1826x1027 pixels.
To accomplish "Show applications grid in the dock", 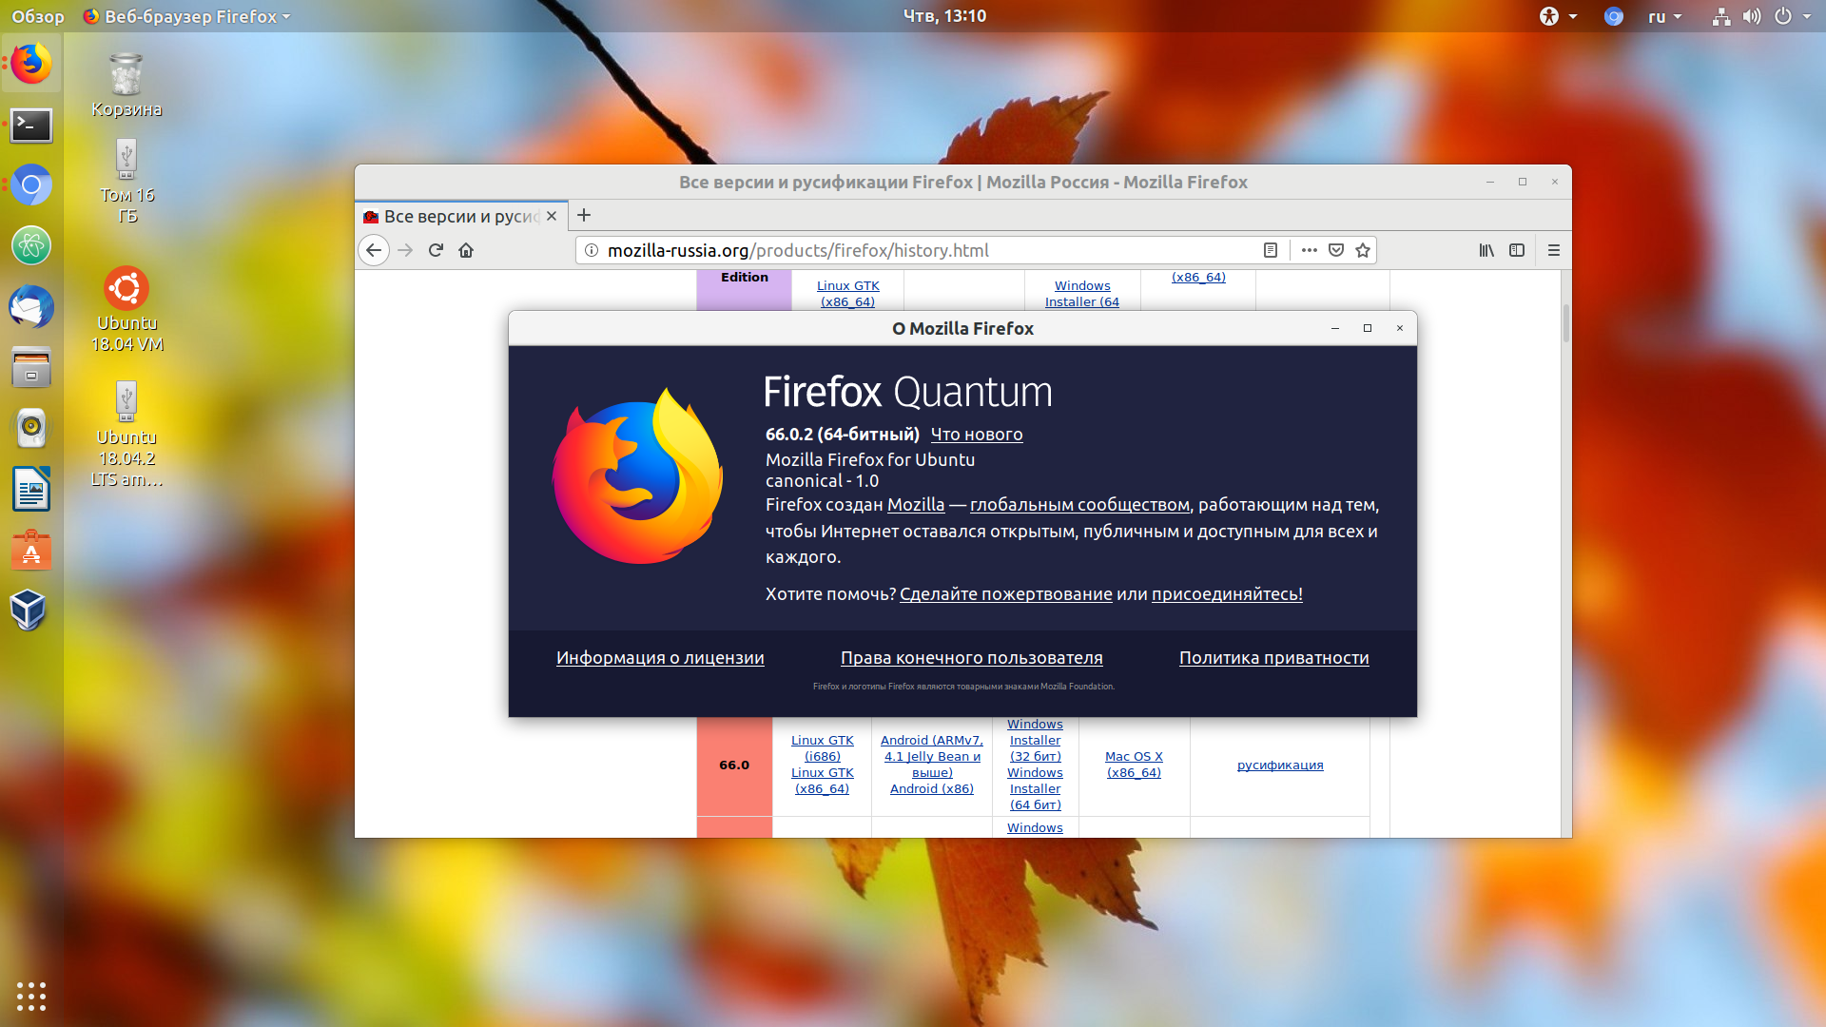I will click(31, 996).
